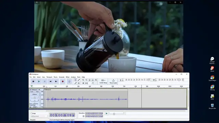The image size is (219, 123).
Task: Click the track Select button
Action: pyautogui.click(x=35, y=107)
